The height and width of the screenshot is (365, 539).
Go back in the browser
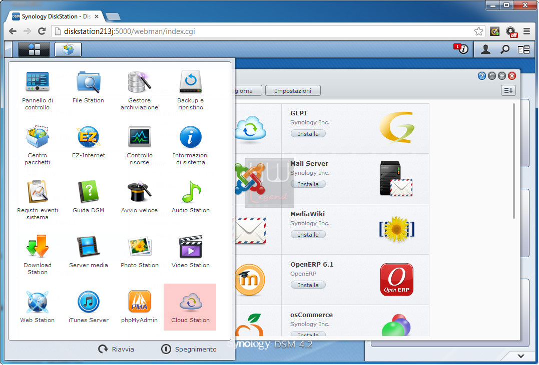[x=13, y=31]
